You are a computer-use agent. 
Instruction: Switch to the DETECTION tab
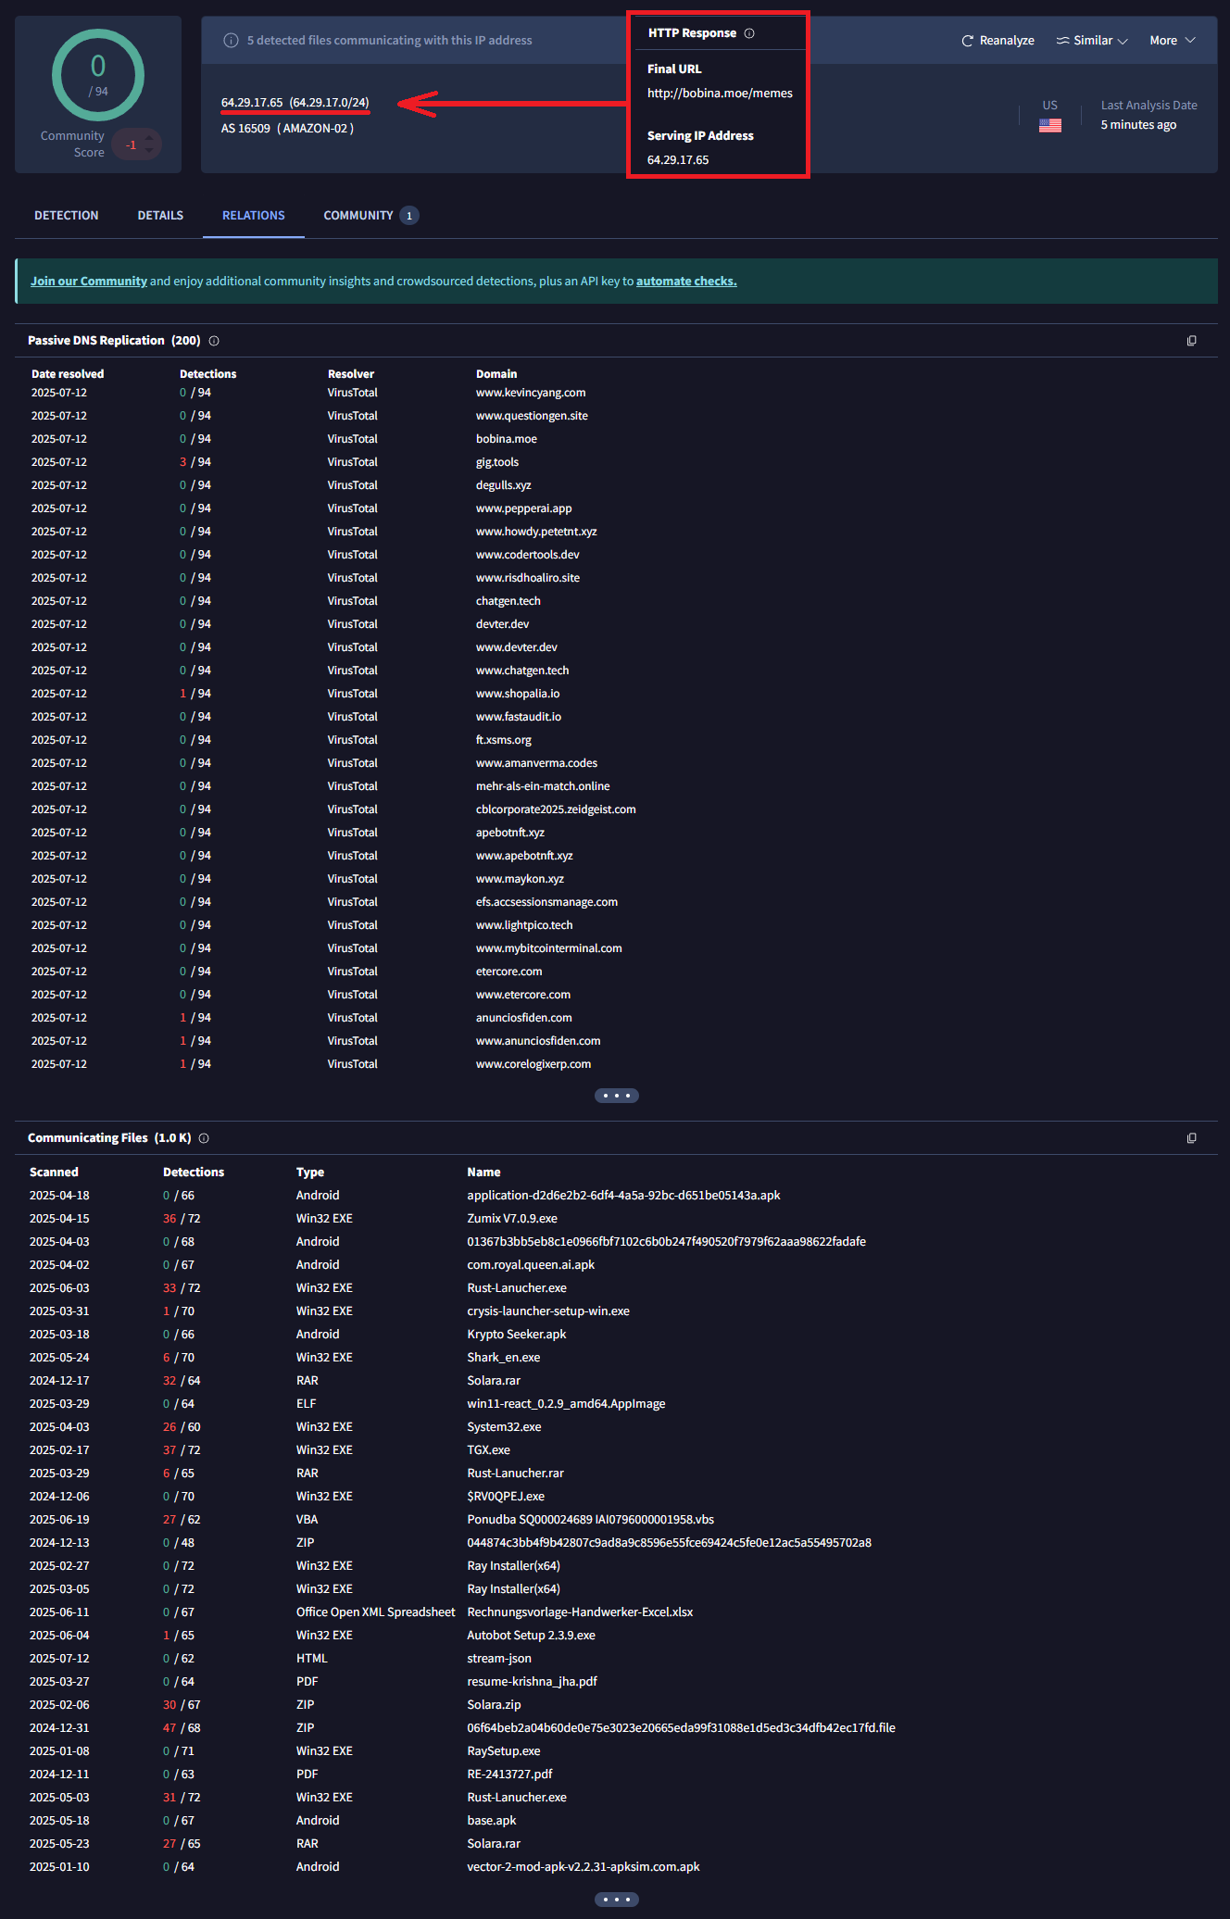67,216
